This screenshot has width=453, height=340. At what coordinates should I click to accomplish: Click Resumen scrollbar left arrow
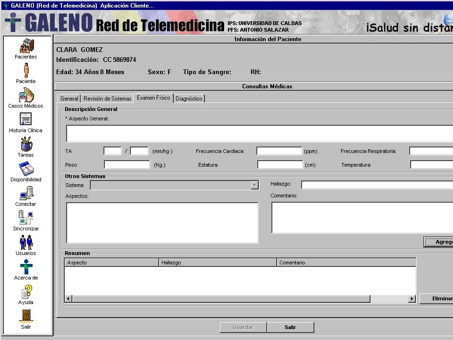pos(68,298)
